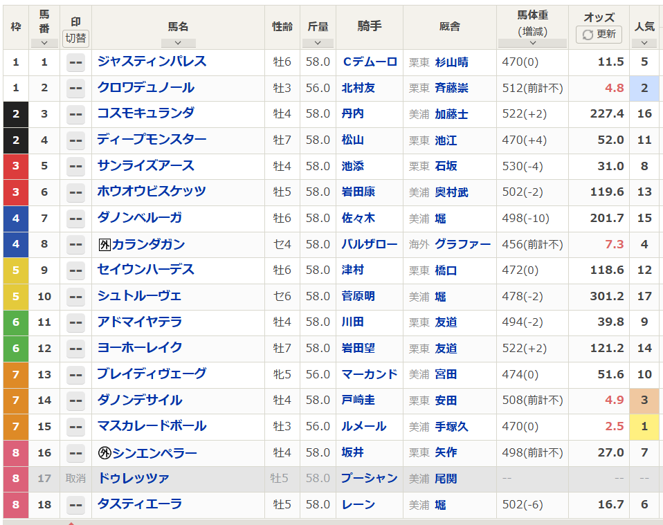Screen dimensions: 663x525
Task: Expand the 馬名 column dropdown arrow
Action: tap(179, 42)
